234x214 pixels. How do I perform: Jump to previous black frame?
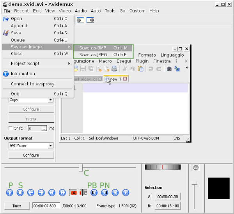(x=94, y=193)
